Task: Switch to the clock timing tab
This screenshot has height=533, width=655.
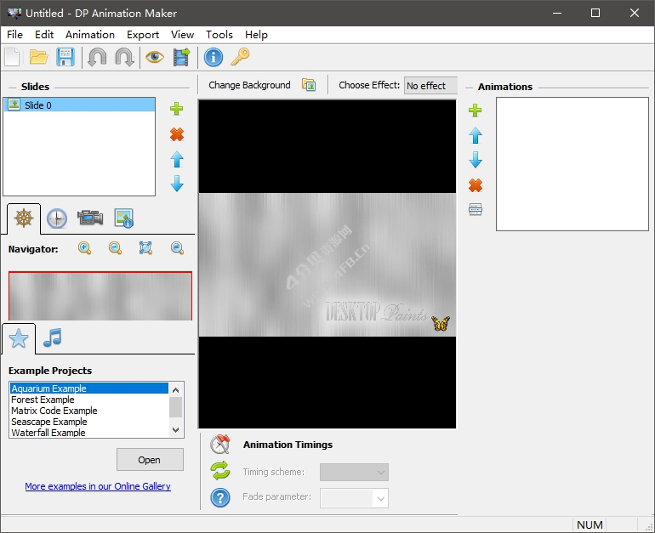Action: [56, 218]
